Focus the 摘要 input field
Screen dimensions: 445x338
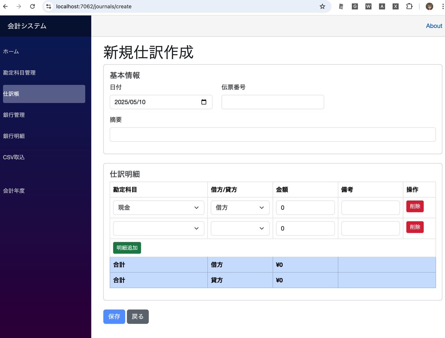coord(273,135)
